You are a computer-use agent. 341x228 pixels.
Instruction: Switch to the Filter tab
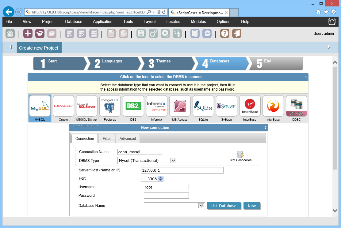click(x=107, y=139)
